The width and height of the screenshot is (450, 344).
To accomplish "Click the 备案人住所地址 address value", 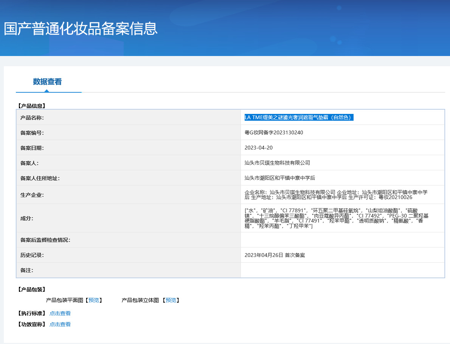I will tap(280, 178).
